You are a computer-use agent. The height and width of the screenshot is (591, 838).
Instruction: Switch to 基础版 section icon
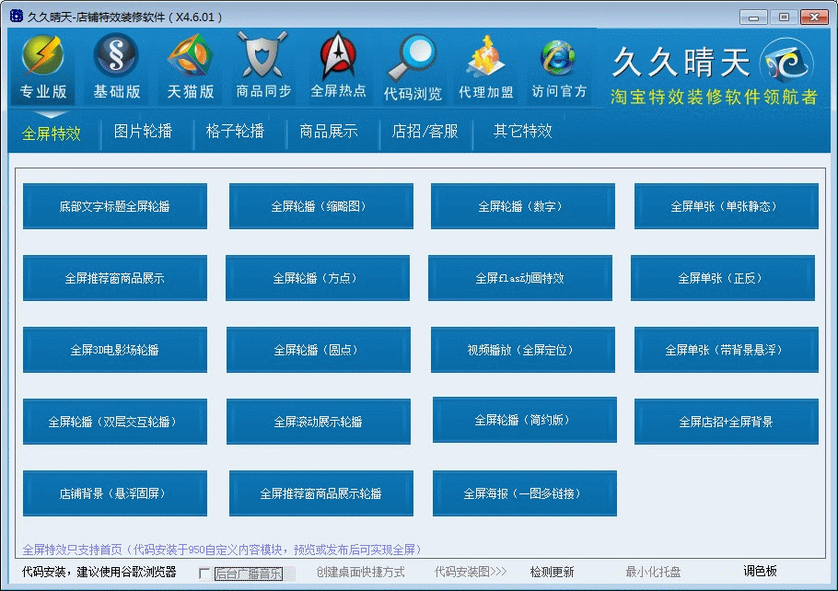[x=117, y=59]
